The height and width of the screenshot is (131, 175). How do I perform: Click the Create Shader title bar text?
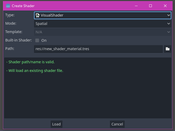pyautogui.click(x=23, y=6)
